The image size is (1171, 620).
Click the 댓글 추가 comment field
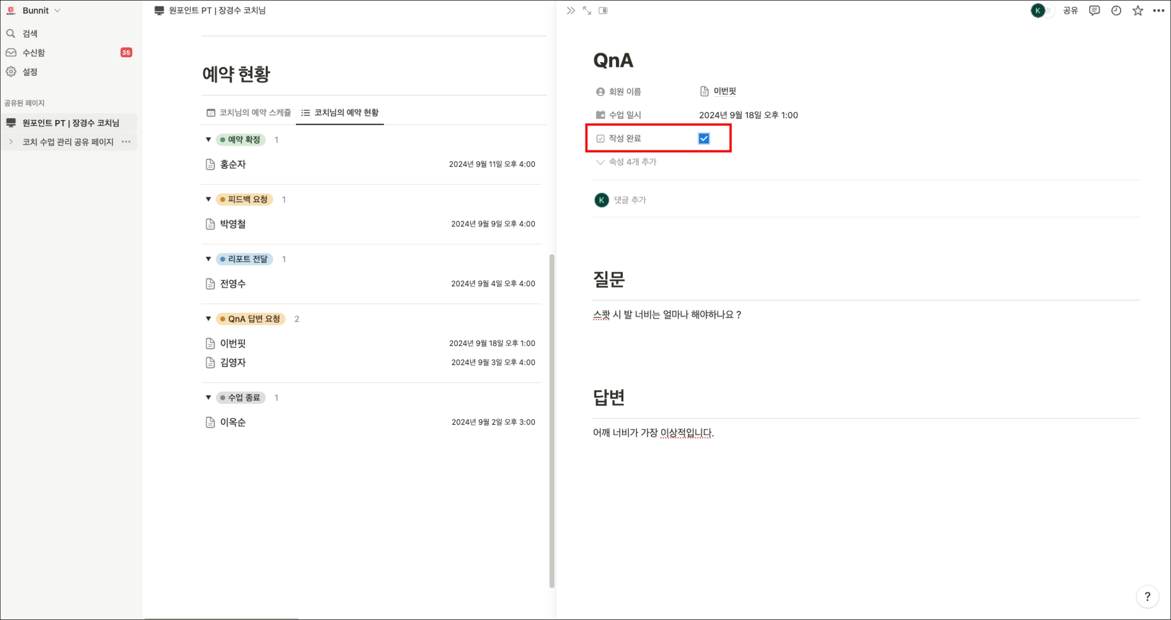[630, 200]
